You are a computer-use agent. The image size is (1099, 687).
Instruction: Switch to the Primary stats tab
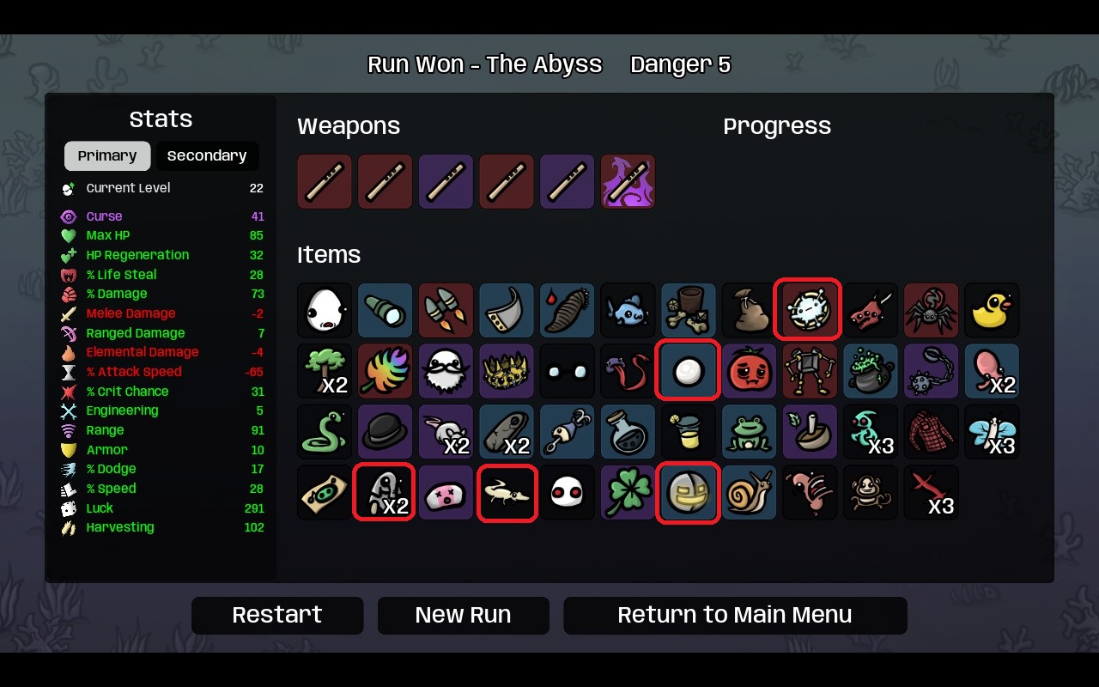click(x=107, y=155)
